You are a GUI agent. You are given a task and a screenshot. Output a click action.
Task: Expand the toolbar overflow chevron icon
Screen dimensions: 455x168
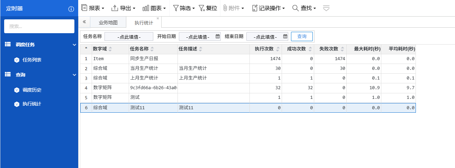pyautogui.click(x=326, y=8)
